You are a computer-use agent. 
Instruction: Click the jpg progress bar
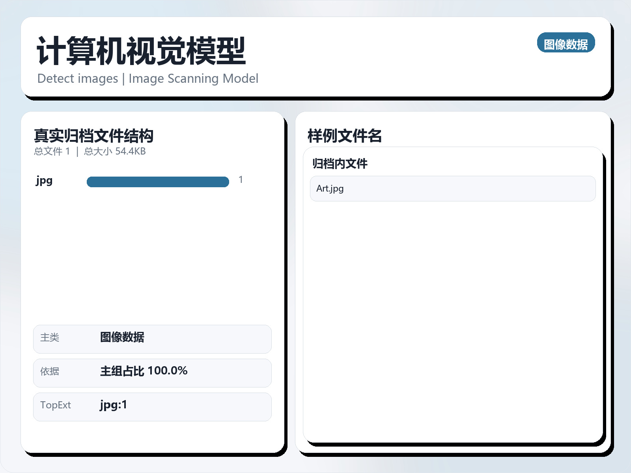click(x=158, y=181)
